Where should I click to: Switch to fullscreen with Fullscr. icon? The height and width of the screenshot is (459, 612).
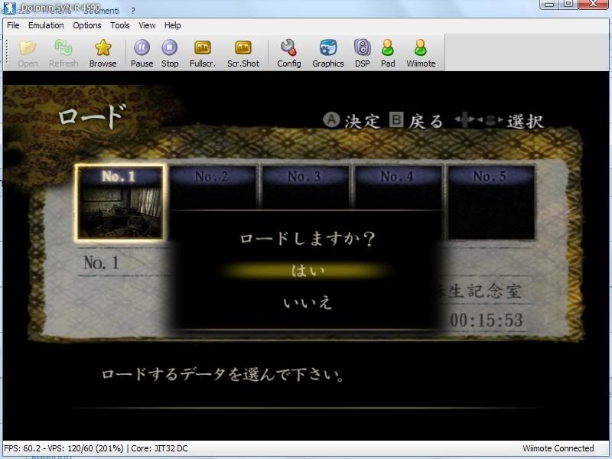pyautogui.click(x=203, y=54)
